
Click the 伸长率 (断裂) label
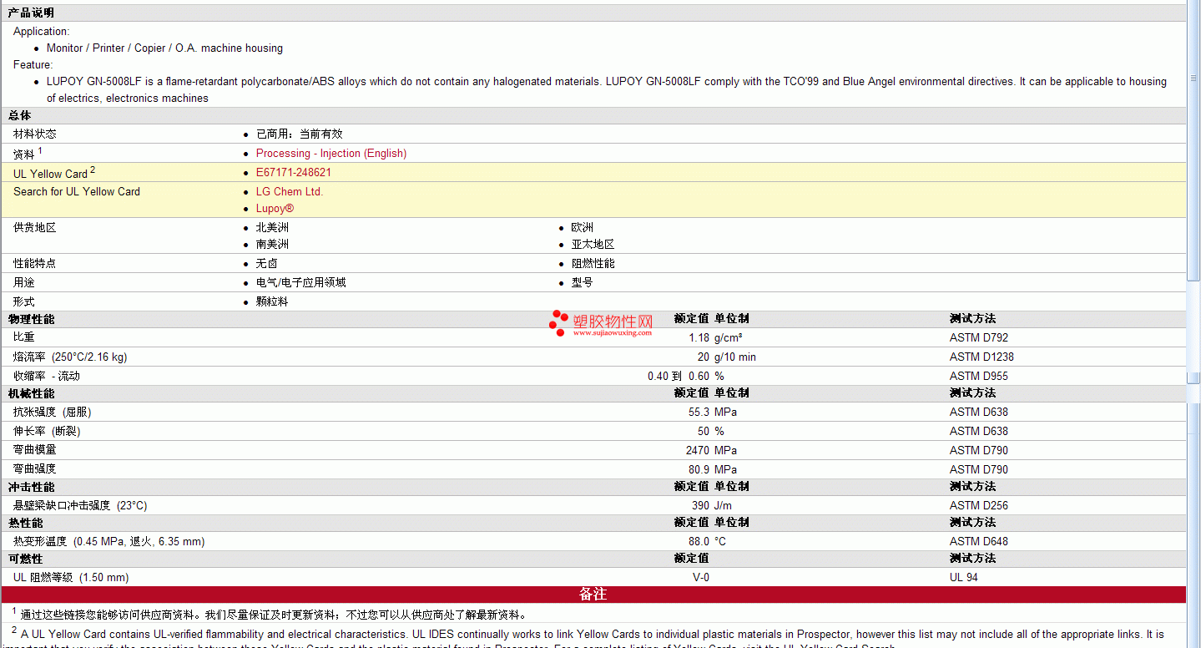(47, 431)
